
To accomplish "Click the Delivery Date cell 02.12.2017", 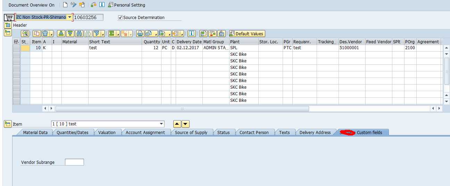I will pos(189,48).
